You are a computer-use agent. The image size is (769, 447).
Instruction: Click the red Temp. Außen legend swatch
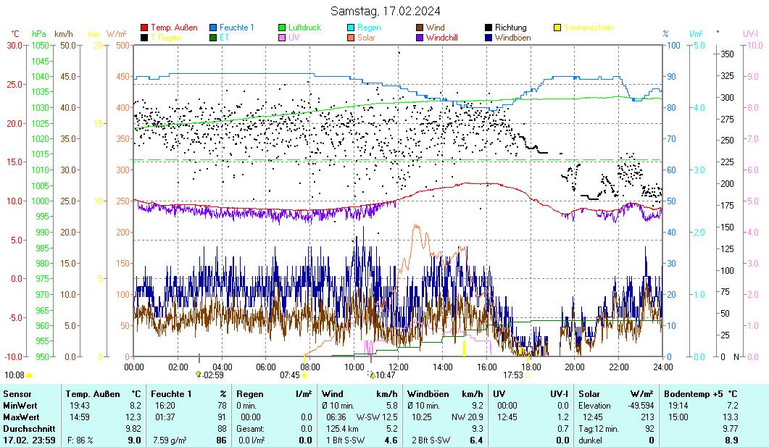click(144, 28)
